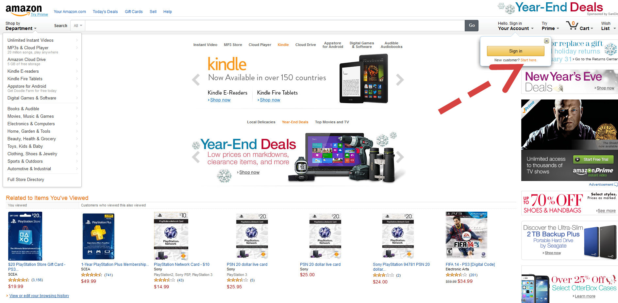Select the Top Movies and TV tab

click(332, 122)
